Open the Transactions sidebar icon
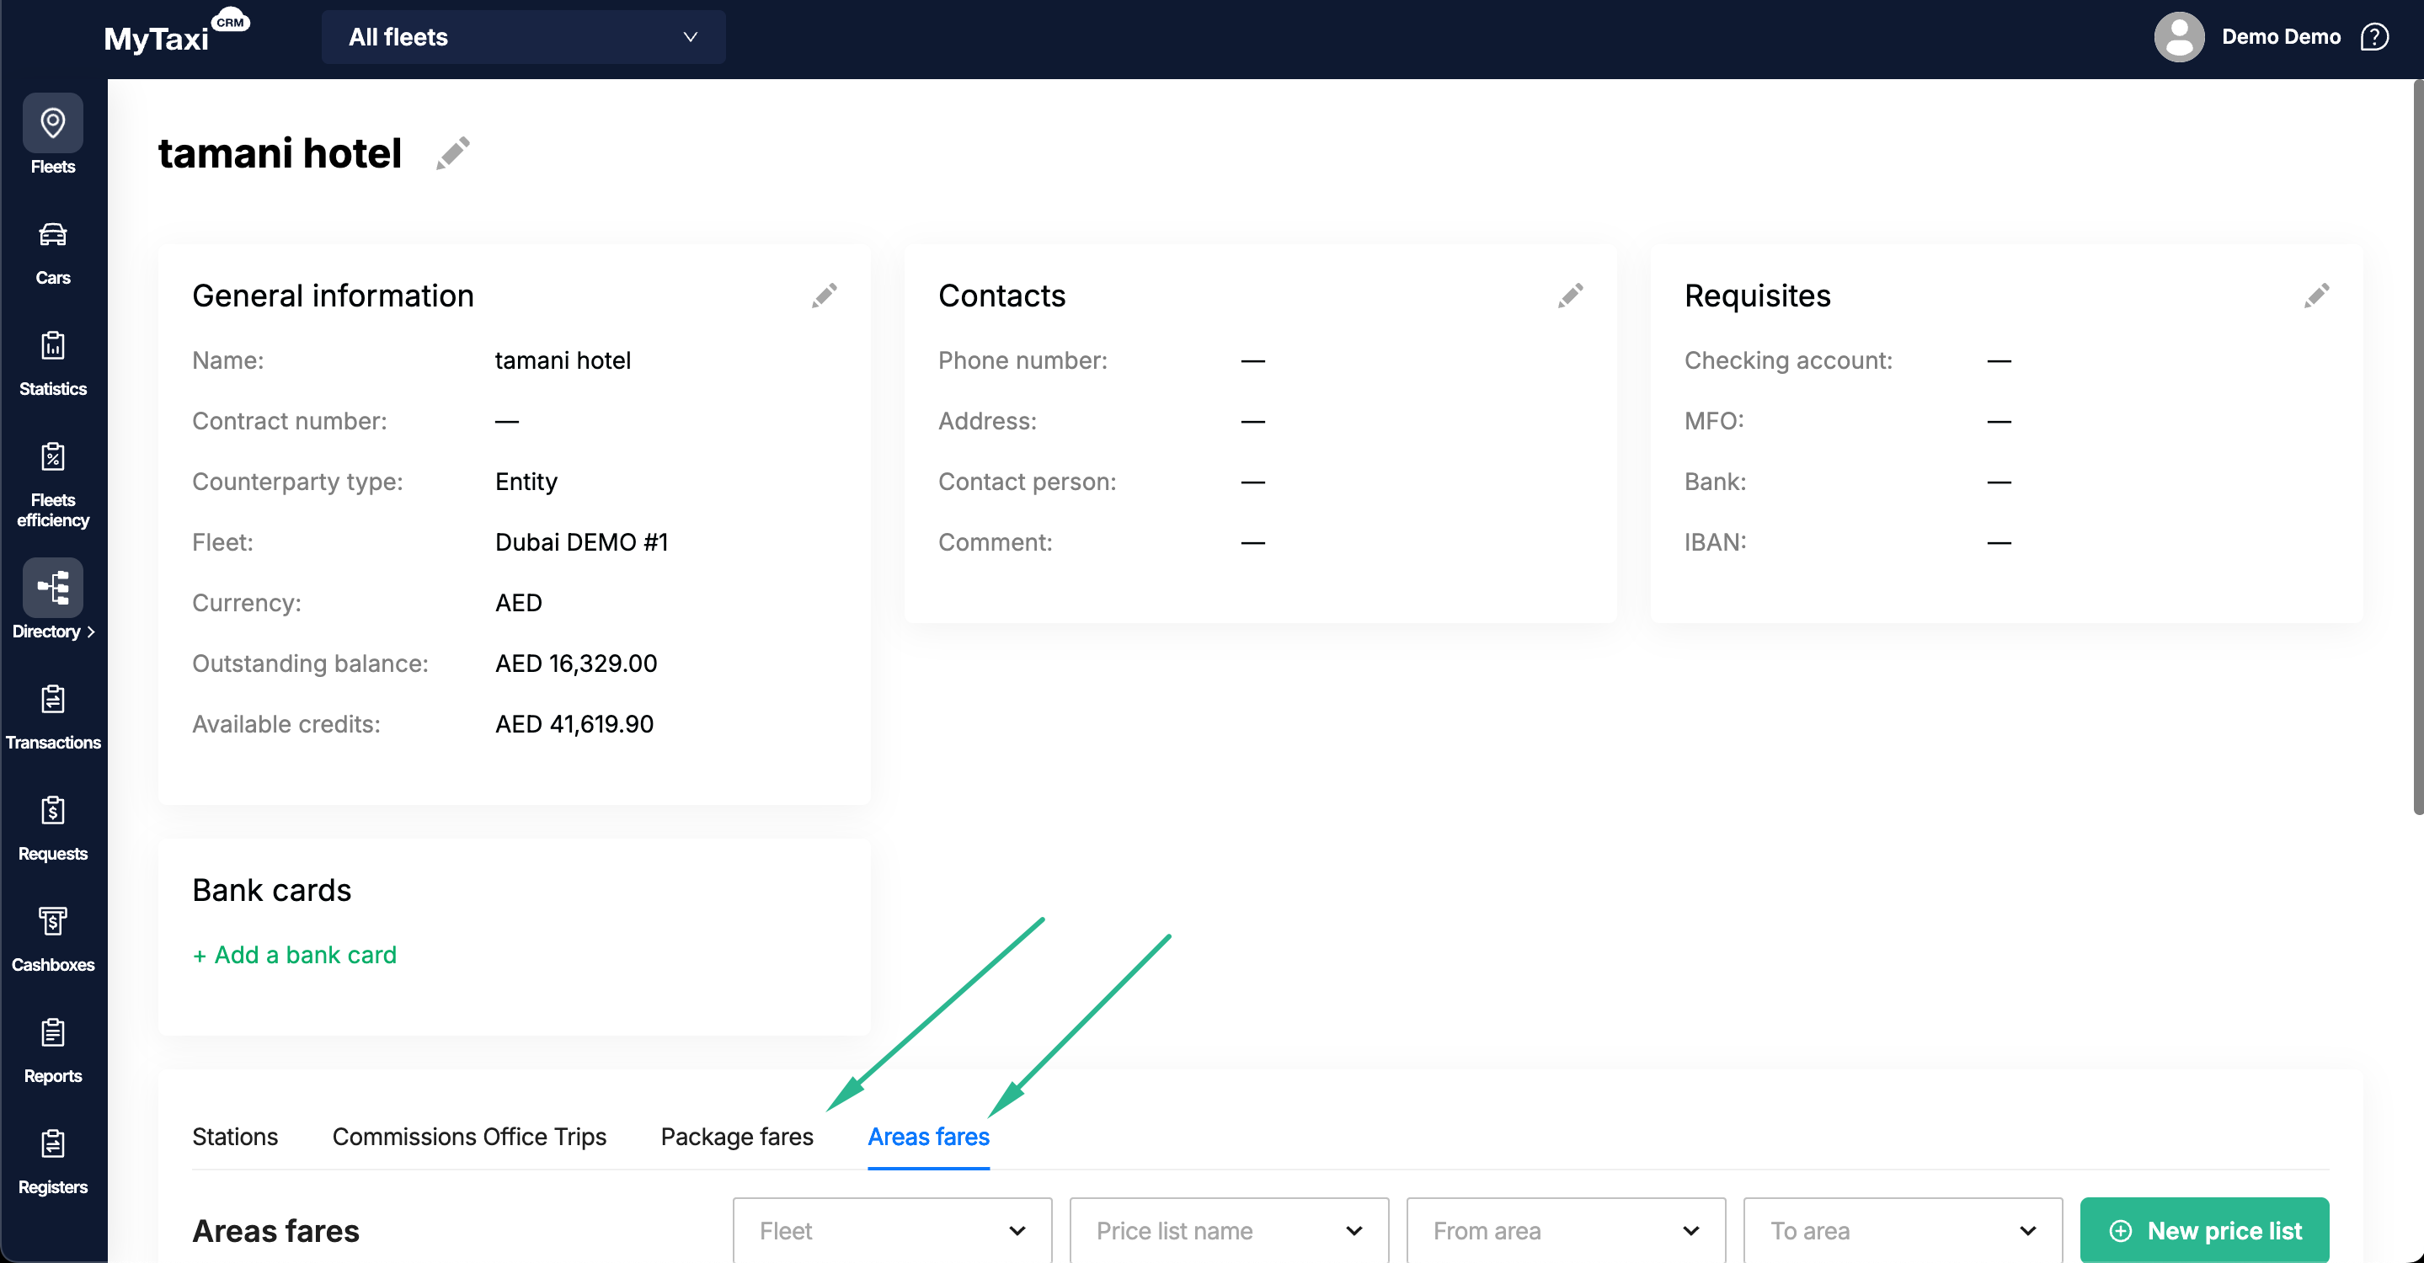Image resolution: width=2424 pixels, height=1263 pixels. coord(53,700)
